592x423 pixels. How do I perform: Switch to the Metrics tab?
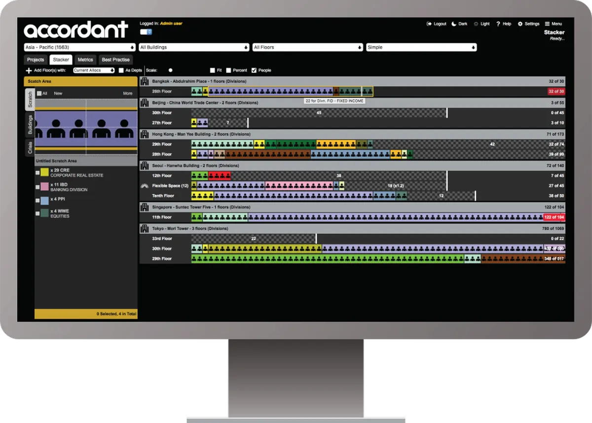click(85, 60)
